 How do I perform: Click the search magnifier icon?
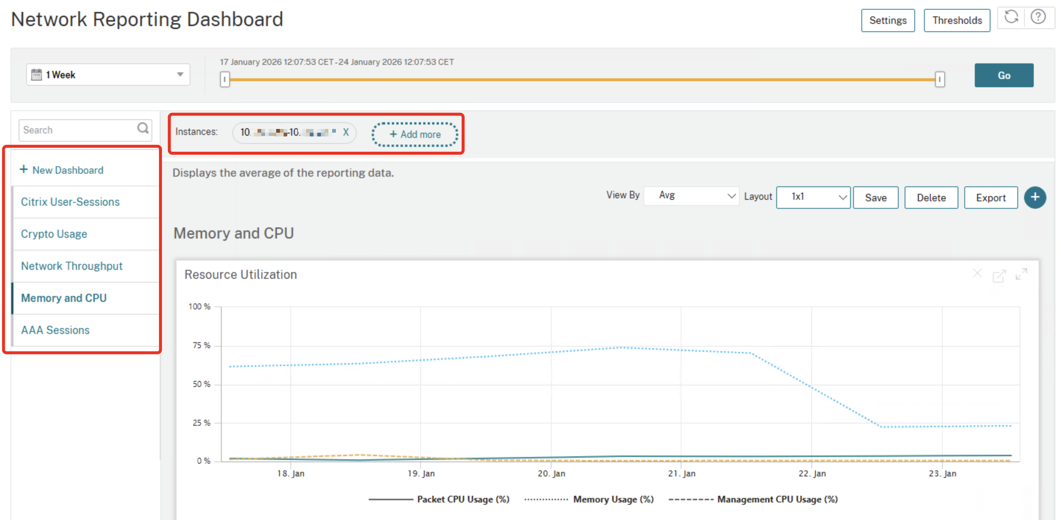coord(143,128)
